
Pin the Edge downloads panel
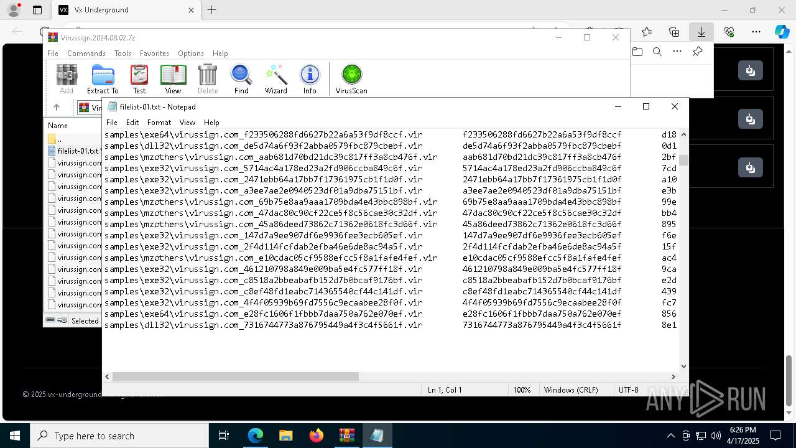pyautogui.click(x=697, y=52)
